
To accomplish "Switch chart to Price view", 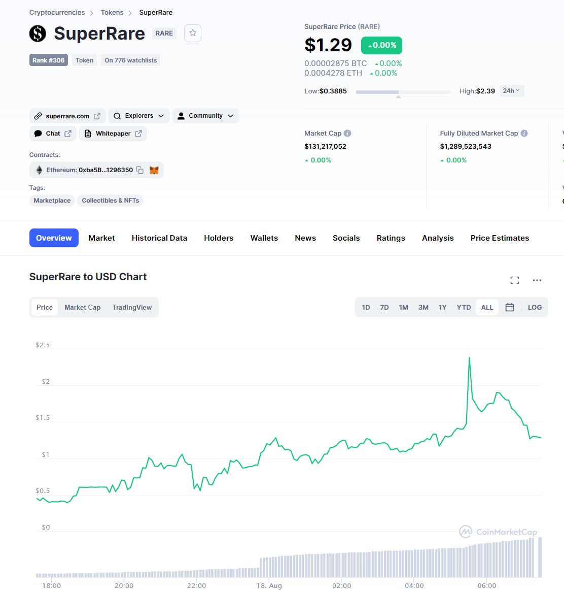I will (44, 307).
